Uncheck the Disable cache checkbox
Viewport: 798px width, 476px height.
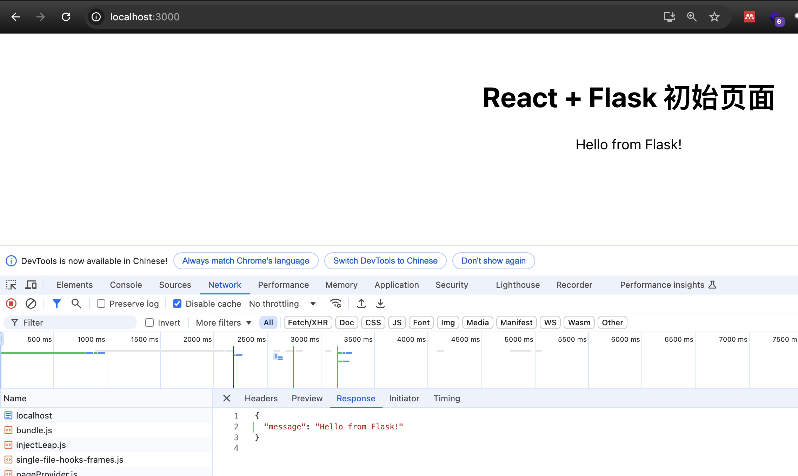pyautogui.click(x=177, y=304)
